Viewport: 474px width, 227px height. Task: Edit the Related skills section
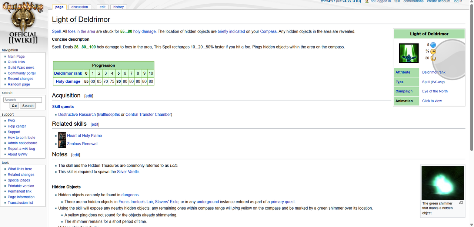[x=95, y=125]
